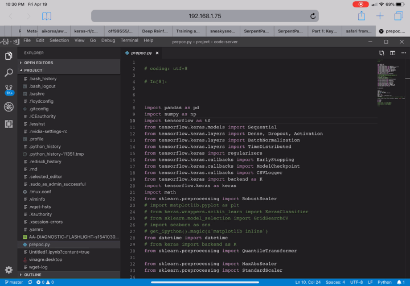Open the Explorer view in activity bar
This screenshot has width=410, height=286.
[x=9, y=56]
